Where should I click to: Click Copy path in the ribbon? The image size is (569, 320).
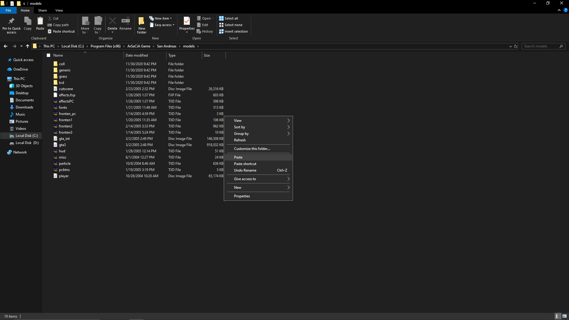tap(58, 25)
